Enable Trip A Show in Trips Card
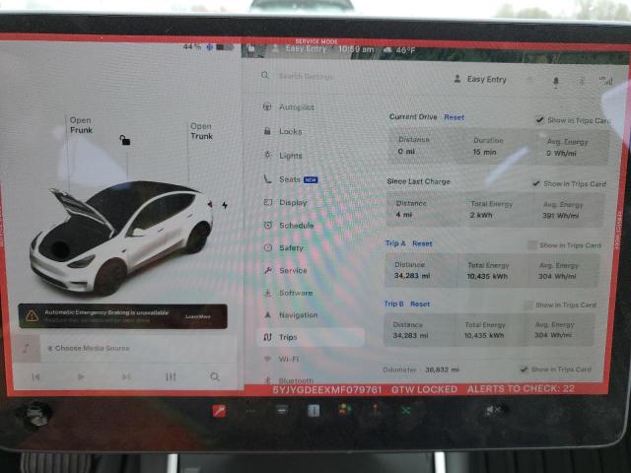Viewport: 631px width, 473px height. [532, 245]
